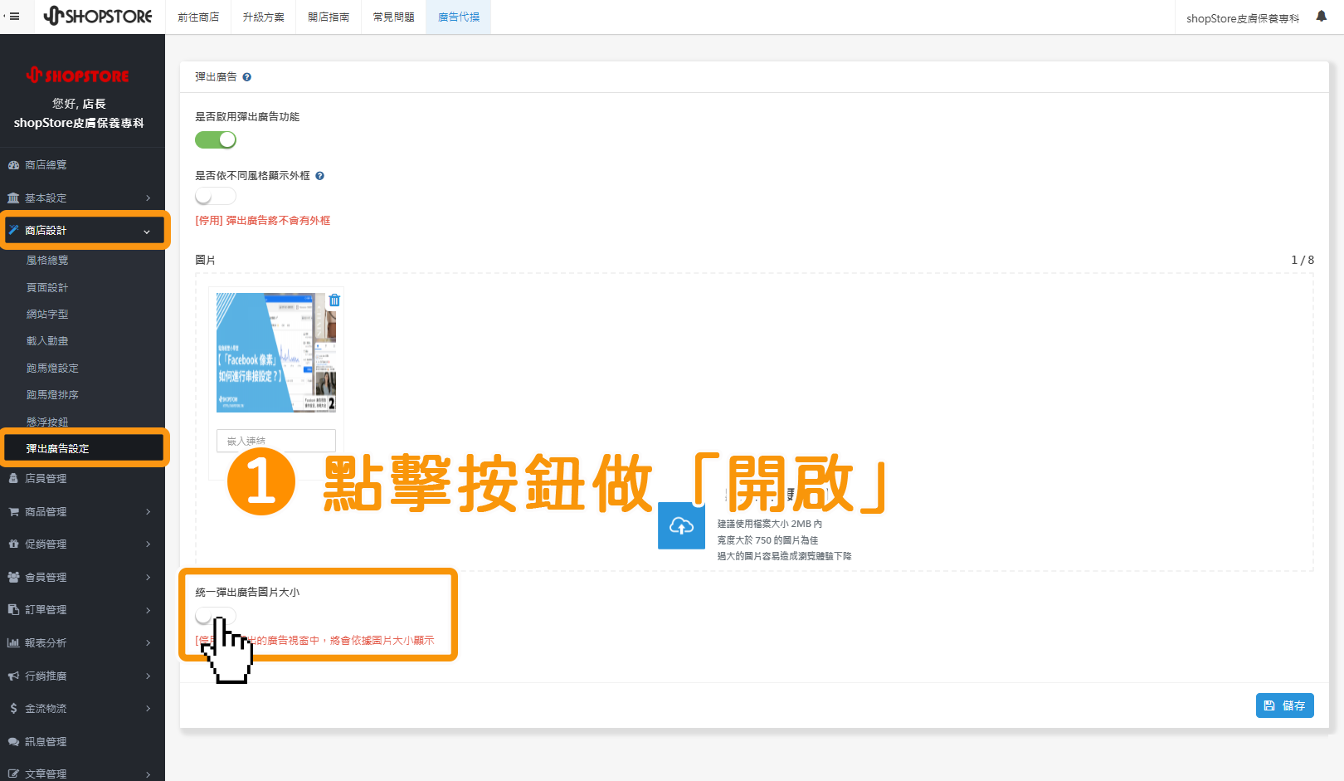This screenshot has width=1344, height=781.
Task: Open 網站字型 submenu link
Action: coord(47,315)
